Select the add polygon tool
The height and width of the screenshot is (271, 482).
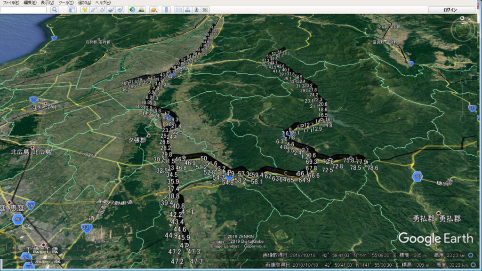(93, 9)
